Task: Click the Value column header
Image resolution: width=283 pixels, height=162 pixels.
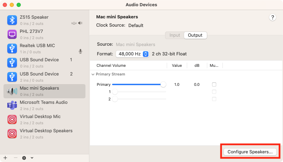Action: [x=177, y=65]
